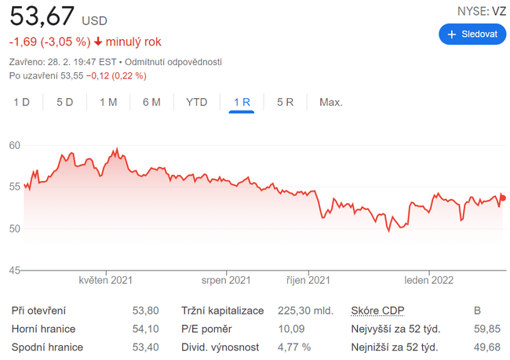The height and width of the screenshot is (360, 510).
Task: Display the 5 R chart range
Action: pos(285,102)
